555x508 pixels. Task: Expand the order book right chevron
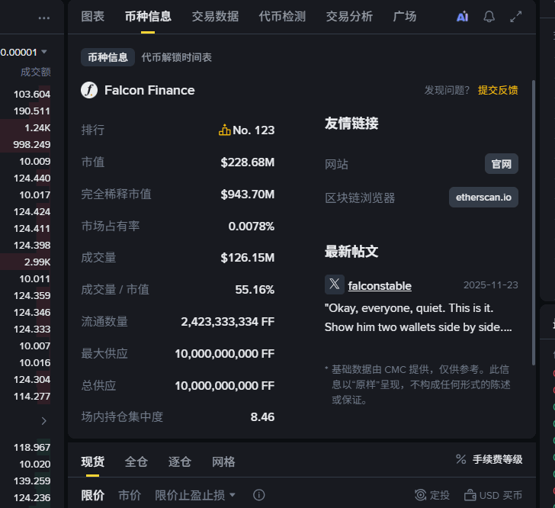click(44, 421)
